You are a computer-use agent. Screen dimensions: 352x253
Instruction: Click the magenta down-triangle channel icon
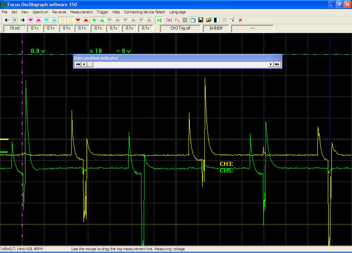point(31,20)
